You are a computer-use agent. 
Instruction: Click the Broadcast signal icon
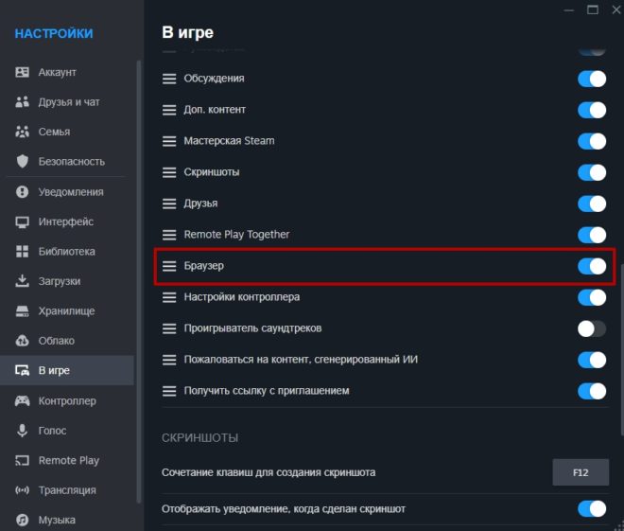pyautogui.click(x=22, y=490)
